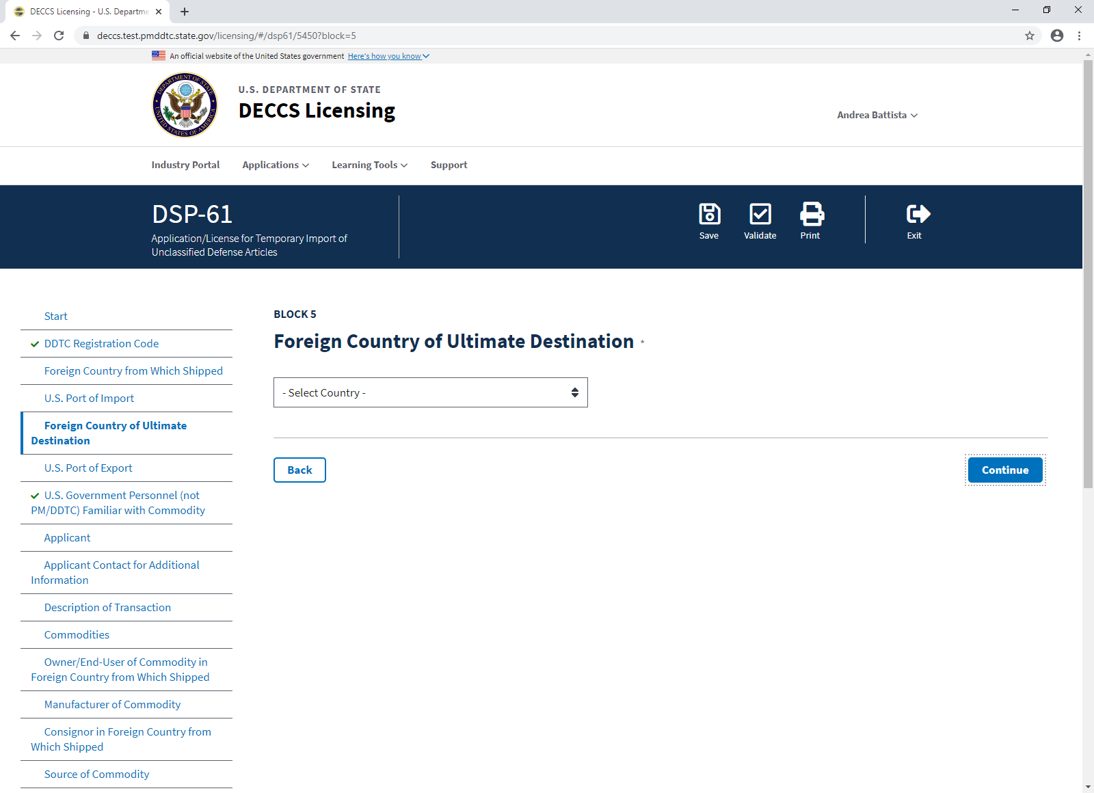Screen dimensions: 1094x793
Task: Open Consignor in Foreign Country section
Action: 126,739
